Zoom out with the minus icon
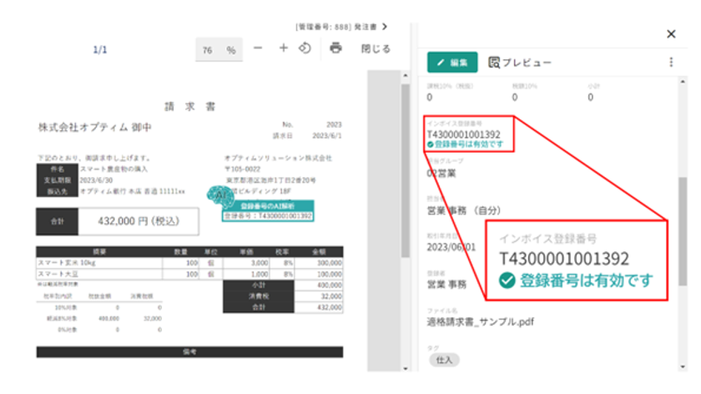This screenshot has height=394, width=701. tap(258, 48)
